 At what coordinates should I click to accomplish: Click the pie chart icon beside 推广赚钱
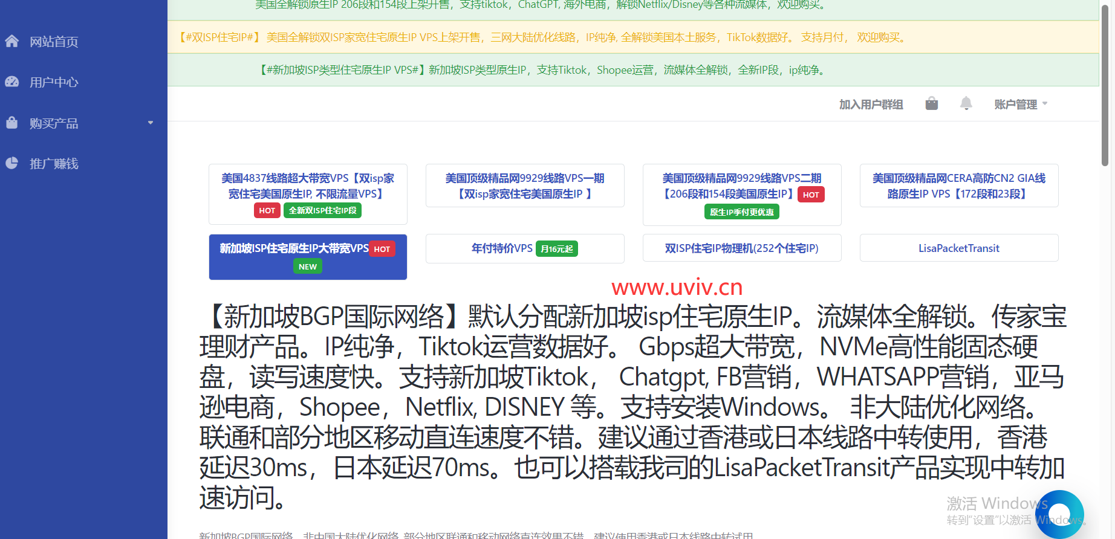(x=12, y=163)
